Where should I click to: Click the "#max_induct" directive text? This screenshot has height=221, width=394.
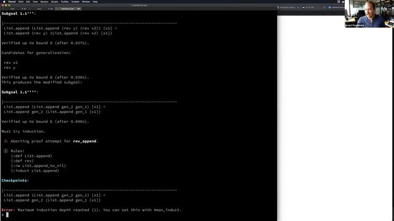coord(167,210)
